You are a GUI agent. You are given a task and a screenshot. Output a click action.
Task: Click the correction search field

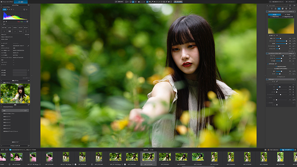pyautogui.click(x=277, y=6)
